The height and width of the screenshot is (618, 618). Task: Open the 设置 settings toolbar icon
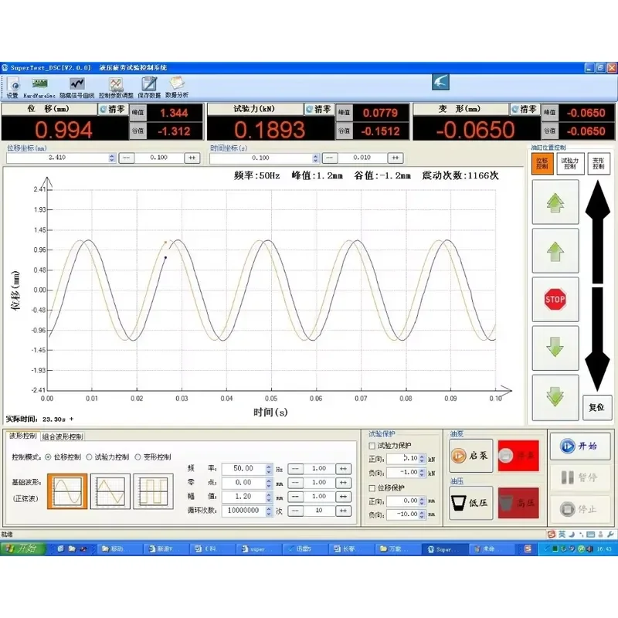point(13,87)
